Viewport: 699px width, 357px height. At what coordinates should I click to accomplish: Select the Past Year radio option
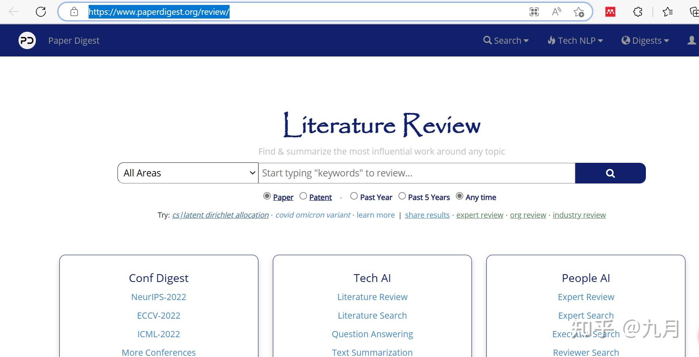(354, 196)
